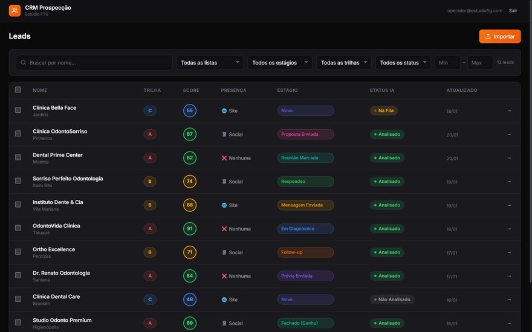The width and height of the screenshot is (532, 332).
Task: Click the trilha B badge for Ortho Excellence
Action: click(x=150, y=252)
